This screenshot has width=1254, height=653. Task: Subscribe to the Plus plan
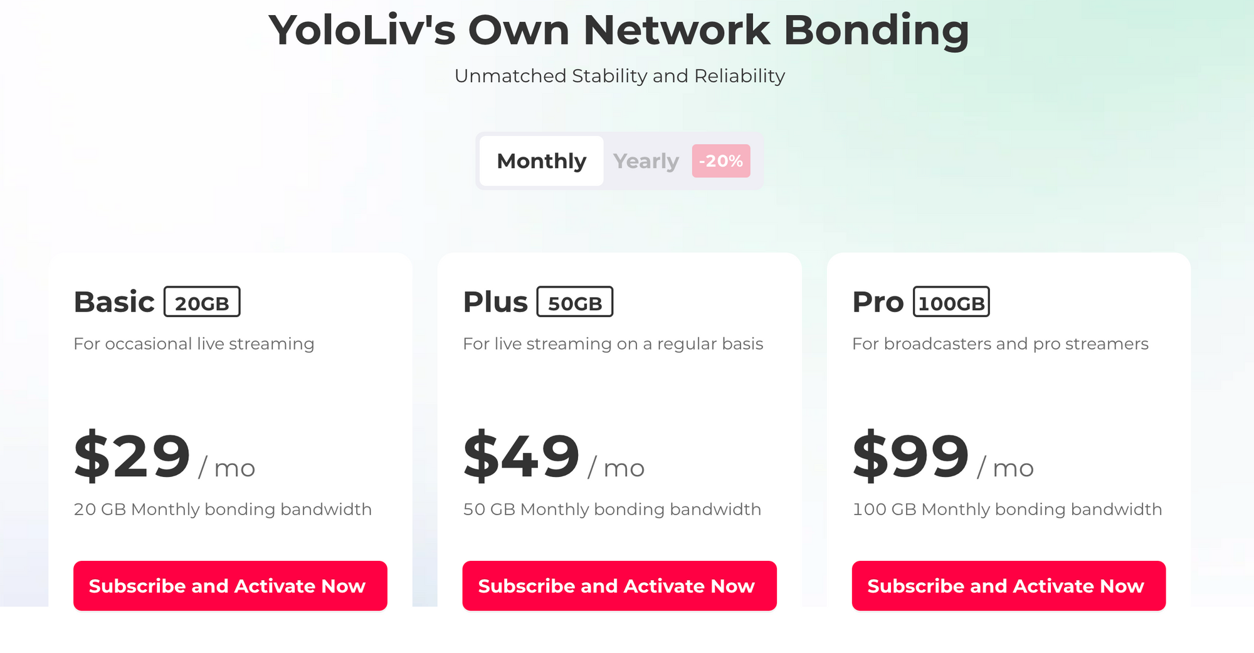(619, 586)
